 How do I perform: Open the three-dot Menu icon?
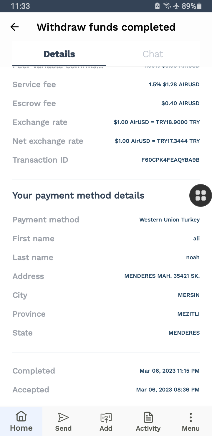(x=191, y=417)
